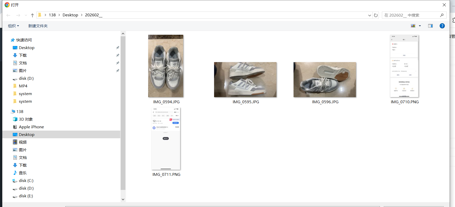The height and width of the screenshot is (207, 455).
Task: Expand chevron between Desktop and 202602__ breadcrumb
Action: point(81,15)
